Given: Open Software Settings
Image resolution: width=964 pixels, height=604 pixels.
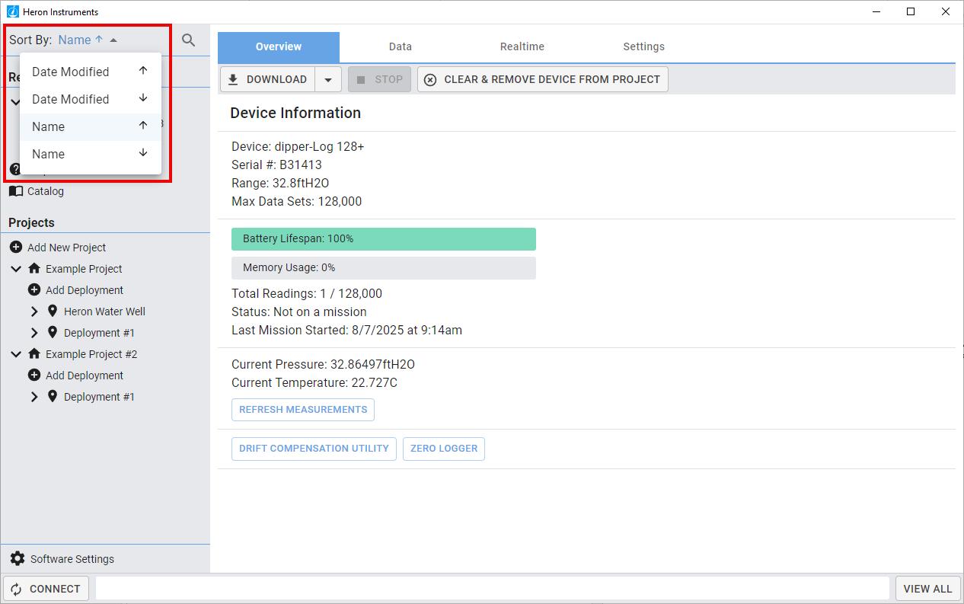Looking at the screenshot, I should tap(72, 559).
